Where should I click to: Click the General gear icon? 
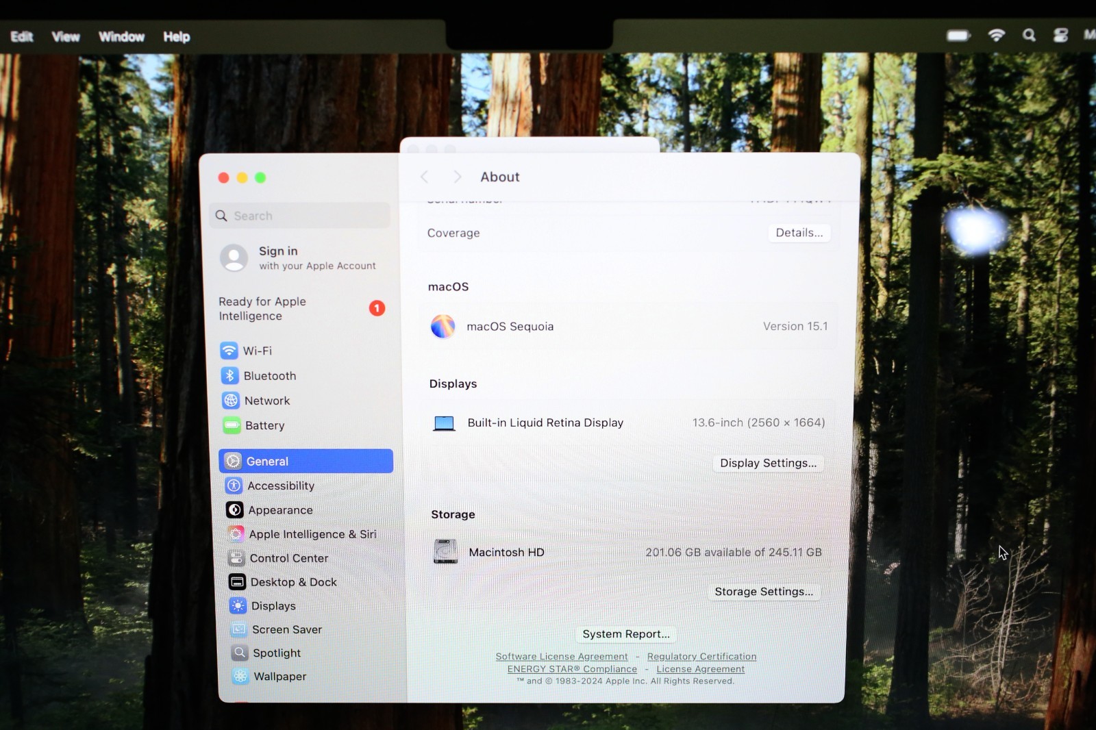coord(233,461)
